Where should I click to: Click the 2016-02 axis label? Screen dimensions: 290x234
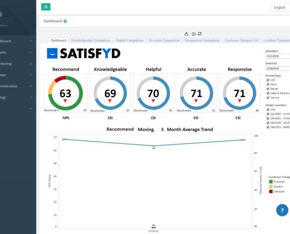click(x=153, y=231)
